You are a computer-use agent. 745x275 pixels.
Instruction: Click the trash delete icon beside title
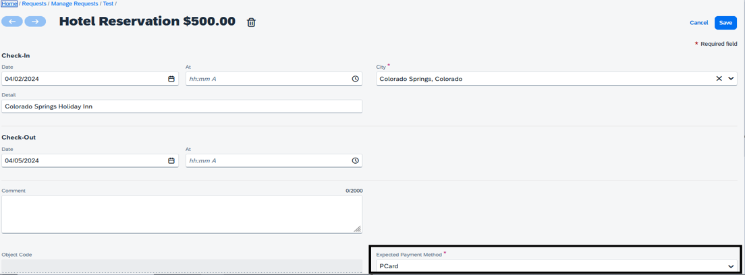pyautogui.click(x=251, y=22)
